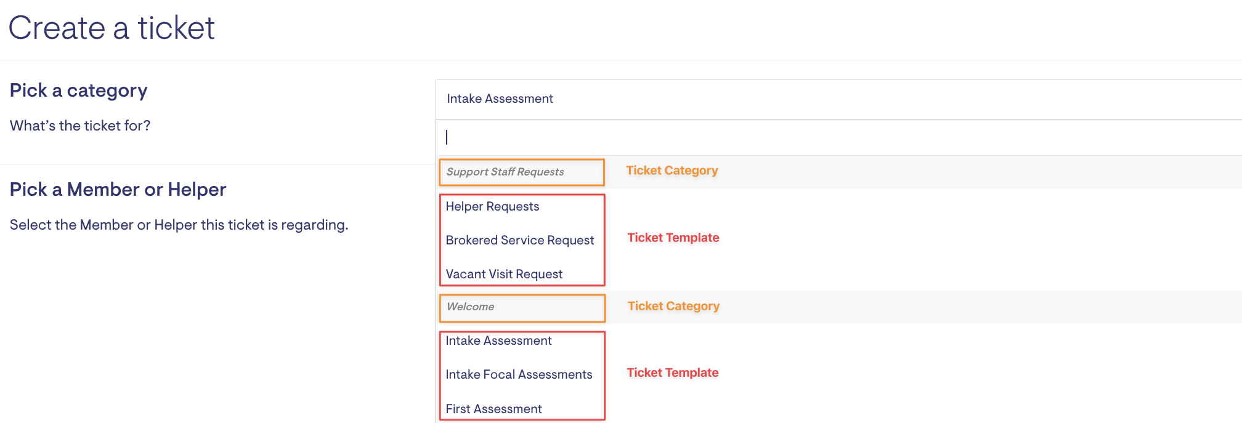
Task: Click Ticket Template label beside Brokered Service Request
Action: (x=673, y=238)
